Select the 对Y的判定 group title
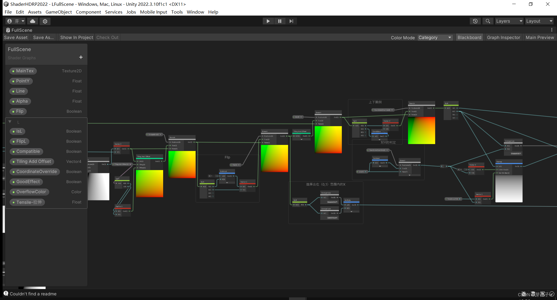This screenshot has height=300, width=557. point(388,142)
